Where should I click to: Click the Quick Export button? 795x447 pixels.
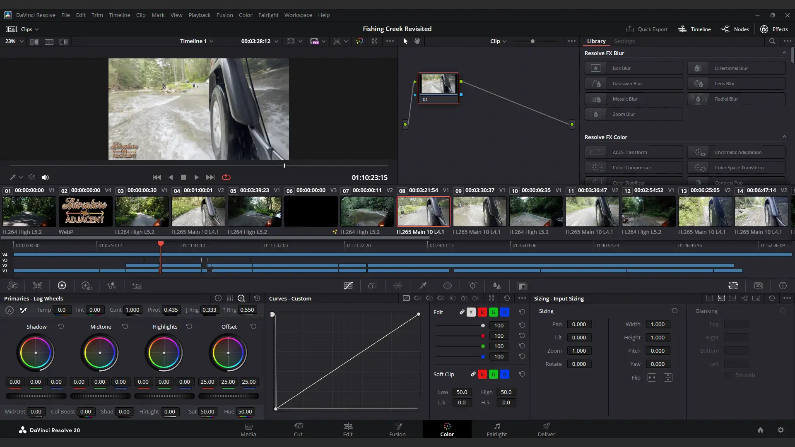pyautogui.click(x=647, y=29)
